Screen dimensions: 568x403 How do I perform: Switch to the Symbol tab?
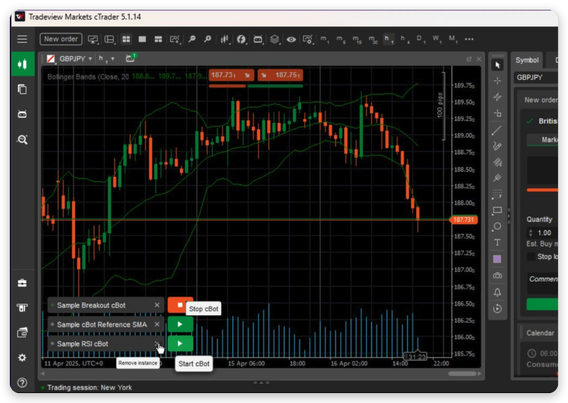point(527,60)
